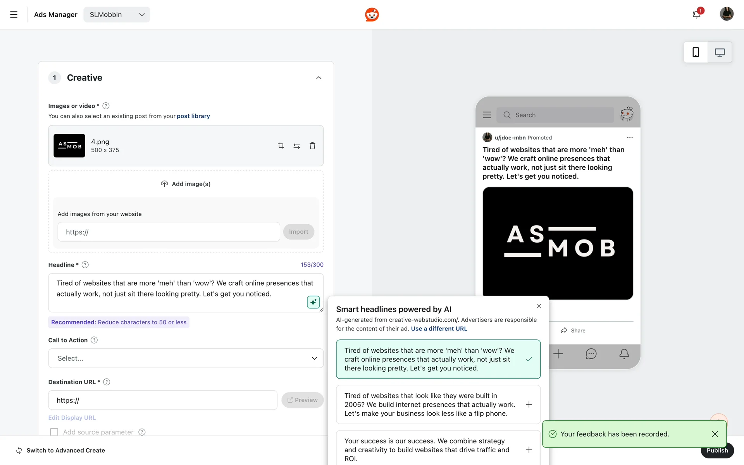Click Use a different URL link
Screen dimensions: 744x465
tap(439, 329)
